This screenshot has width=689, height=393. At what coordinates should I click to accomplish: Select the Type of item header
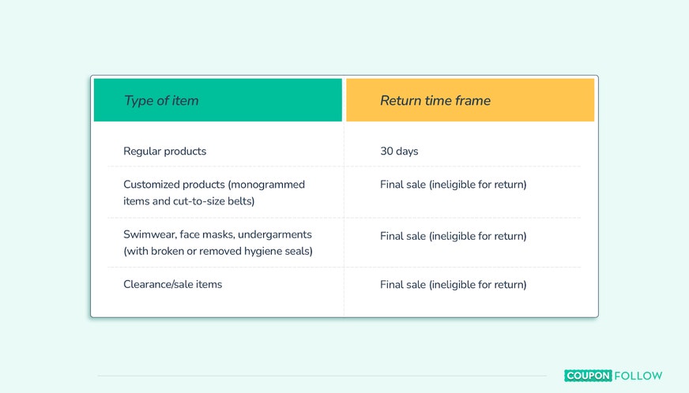(218, 100)
